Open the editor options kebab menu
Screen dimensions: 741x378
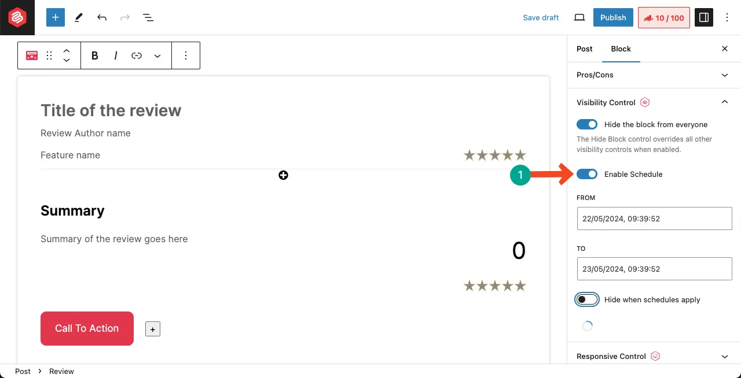[727, 17]
